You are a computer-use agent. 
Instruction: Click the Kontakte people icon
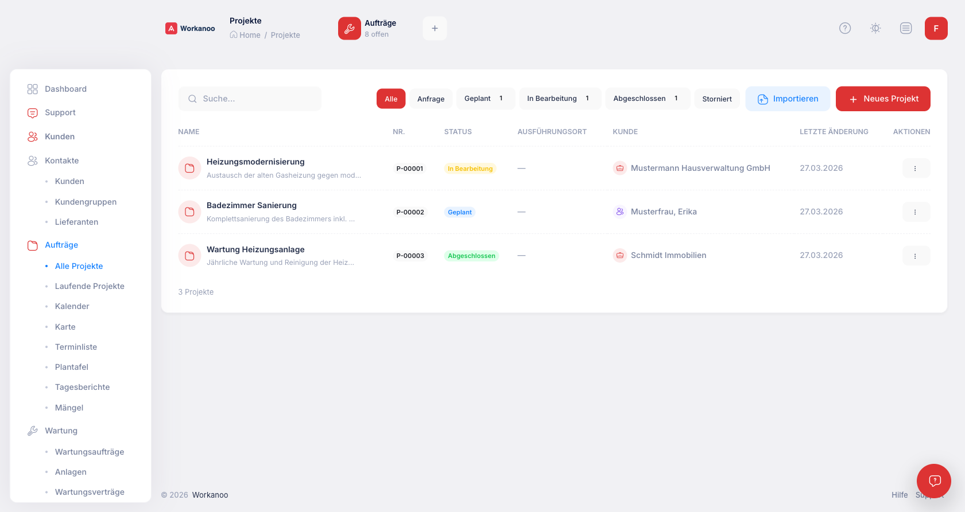coord(33,161)
